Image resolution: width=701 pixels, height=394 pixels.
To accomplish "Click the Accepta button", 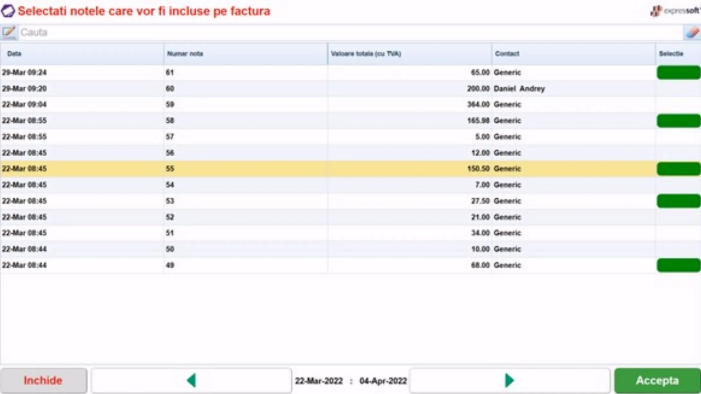I will 657,381.
